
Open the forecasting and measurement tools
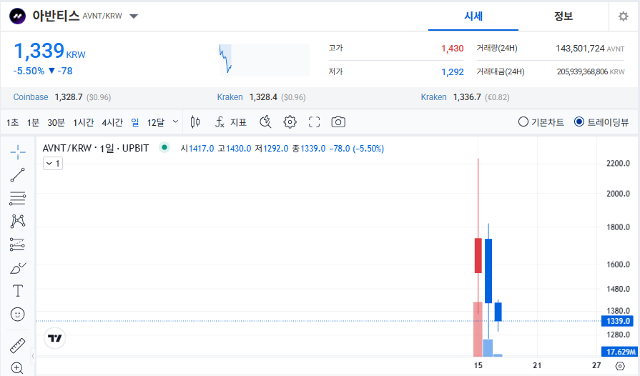point(18,244)
